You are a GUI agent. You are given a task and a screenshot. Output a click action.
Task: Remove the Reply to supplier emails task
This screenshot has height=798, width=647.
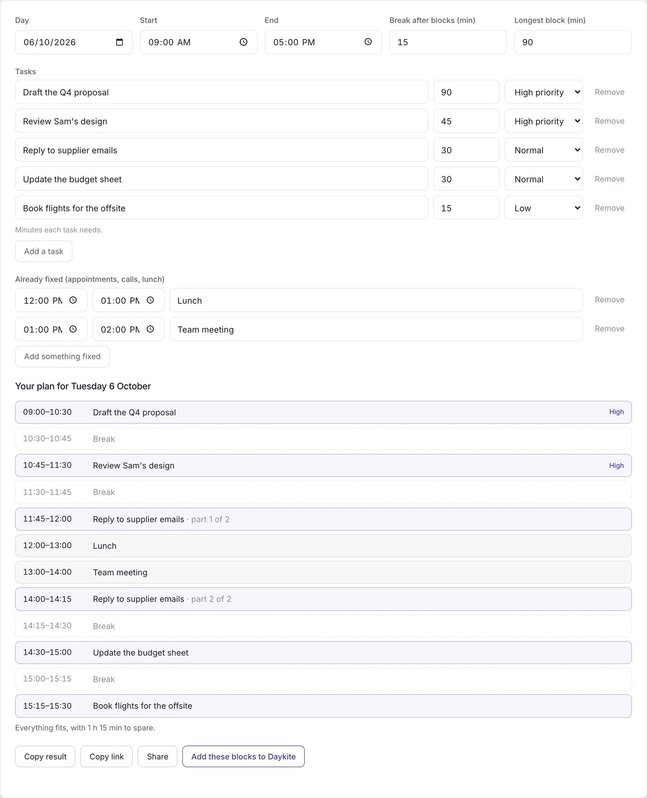click(609, 150)
